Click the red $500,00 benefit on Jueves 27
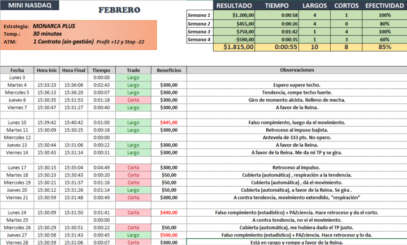 tap(169, 235)
